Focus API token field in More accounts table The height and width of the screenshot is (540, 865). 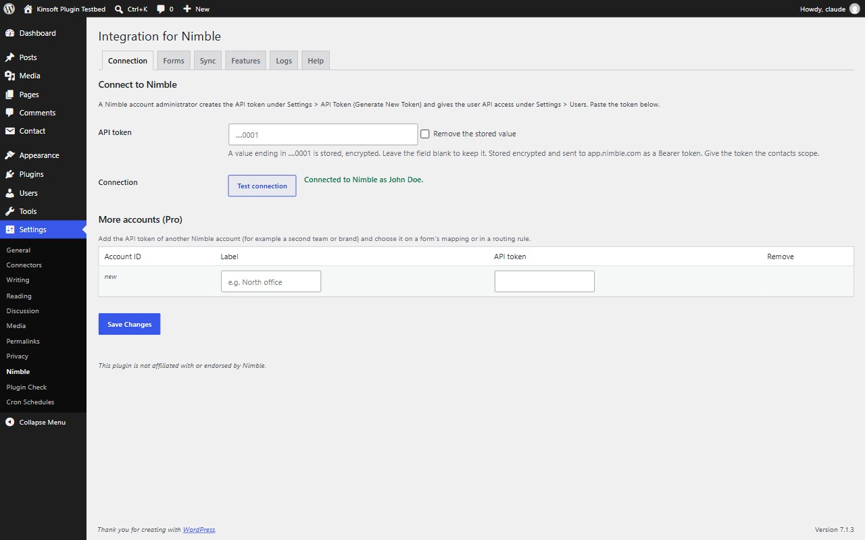tap(545, 281)
